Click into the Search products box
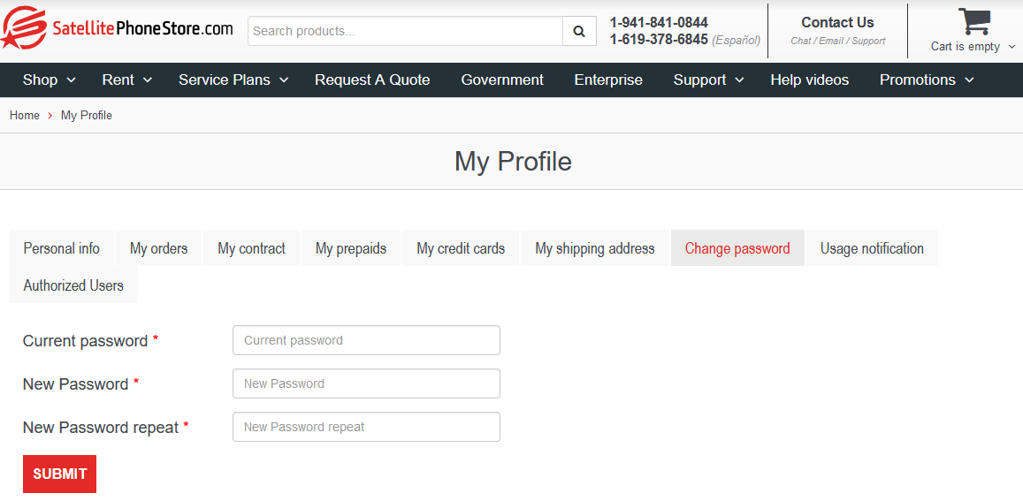The height and width of the screenshot is (501, 1023). coord(405,31)
